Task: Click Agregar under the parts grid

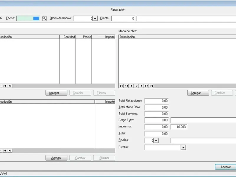Action: [x=56, y=93]
